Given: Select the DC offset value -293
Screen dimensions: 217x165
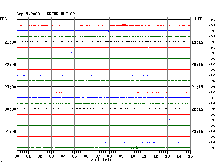Looking at the screenshot, I should coord(212,42).
